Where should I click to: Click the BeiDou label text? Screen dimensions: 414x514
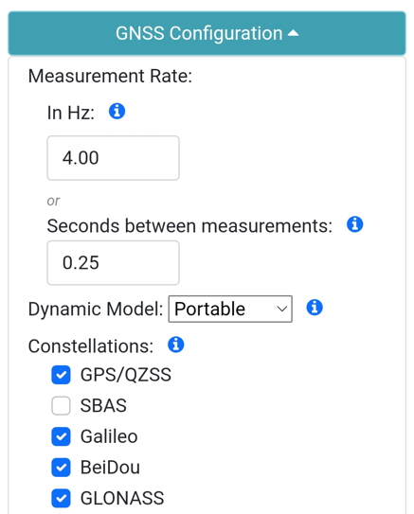coord(110,467)
